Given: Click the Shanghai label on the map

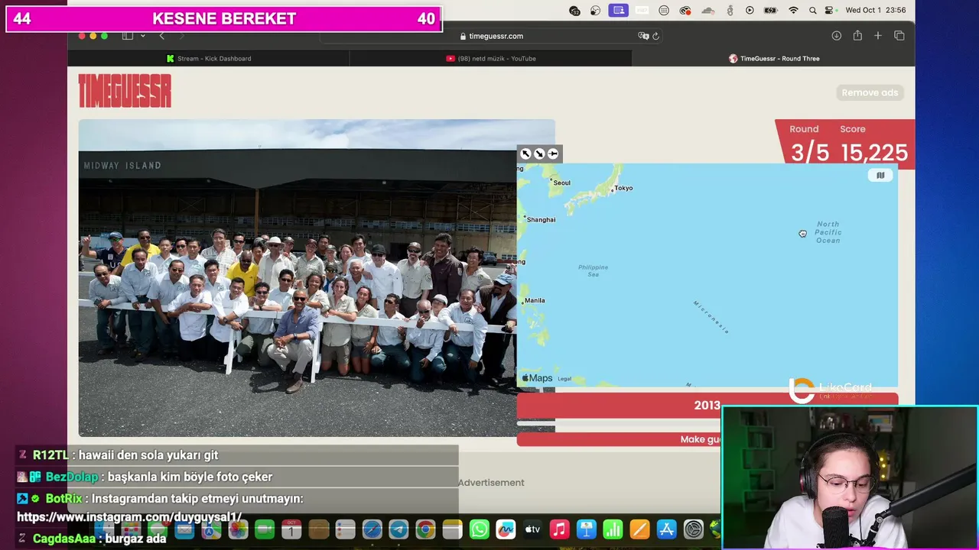Looking at the screenshot, I should tap(541, 219).
